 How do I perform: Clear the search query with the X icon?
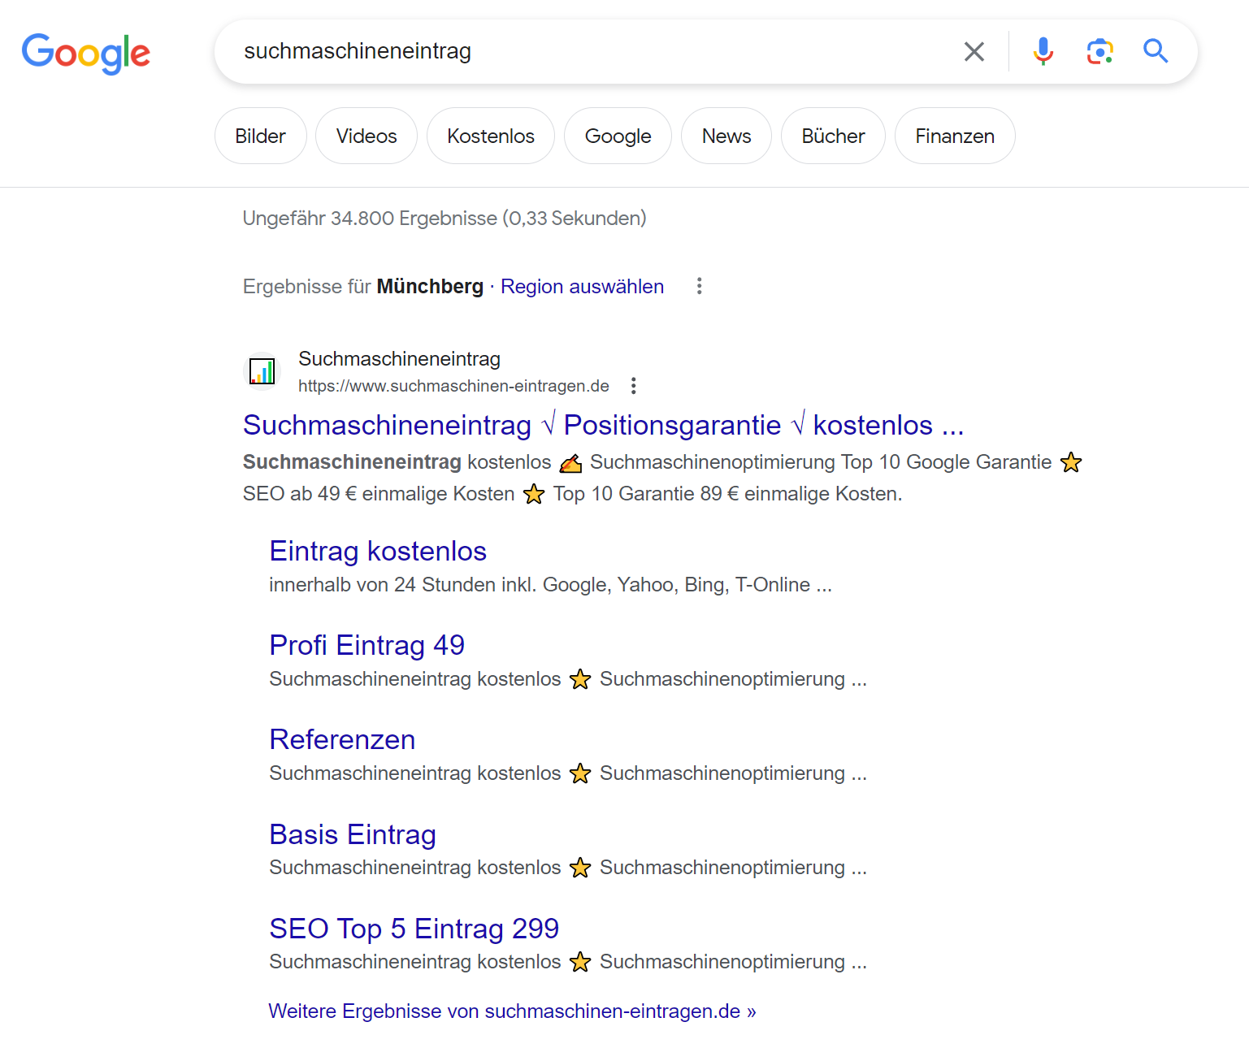click(x=974, y=52)
